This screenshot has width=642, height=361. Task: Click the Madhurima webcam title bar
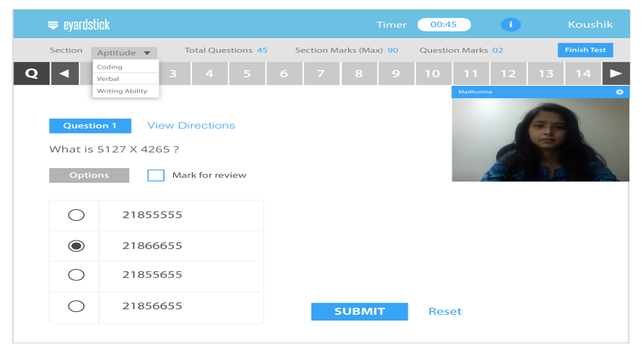coord(540,92)
